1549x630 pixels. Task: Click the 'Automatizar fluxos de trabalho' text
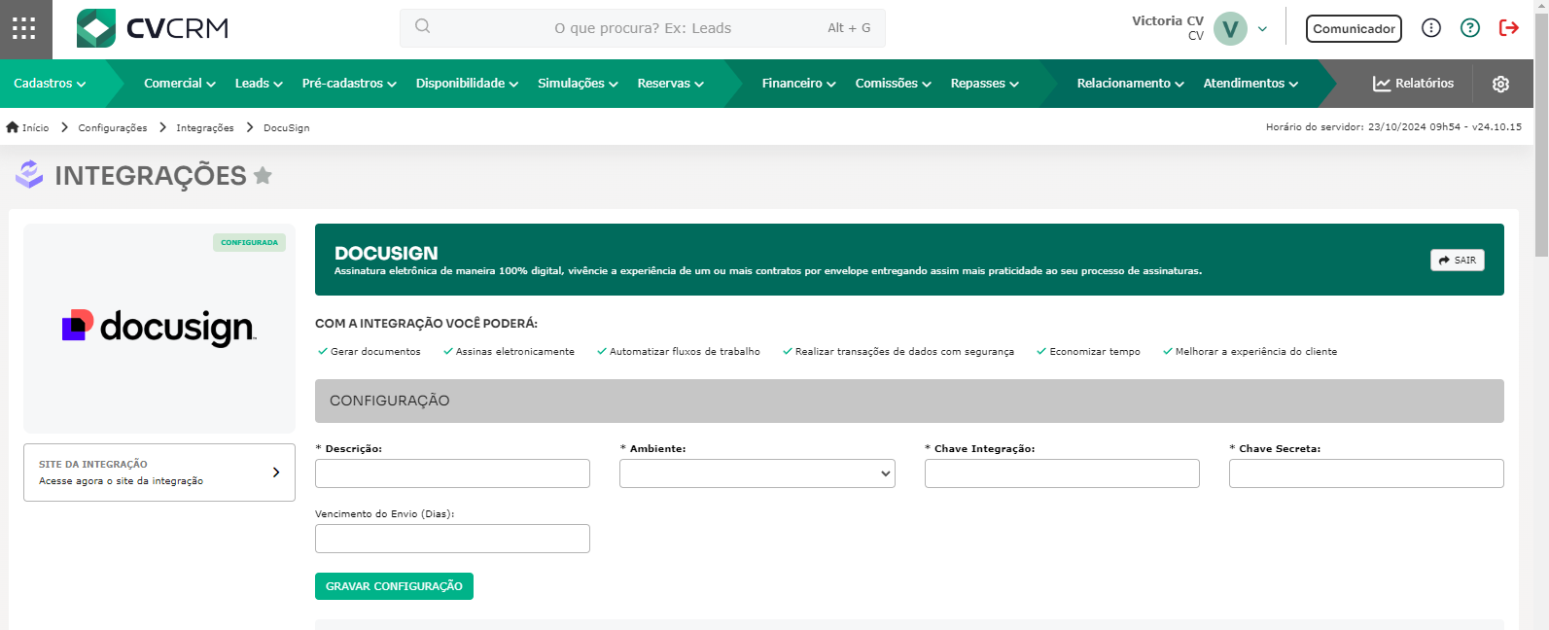coord(685,352)
